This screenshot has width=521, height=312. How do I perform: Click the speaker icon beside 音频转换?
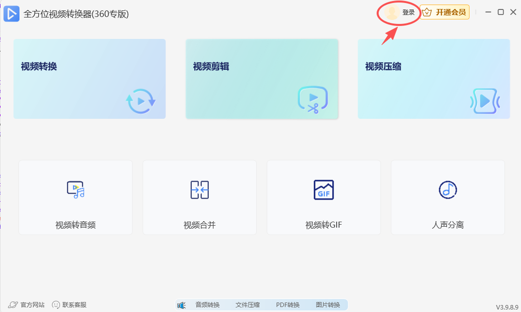coord(181,304)
